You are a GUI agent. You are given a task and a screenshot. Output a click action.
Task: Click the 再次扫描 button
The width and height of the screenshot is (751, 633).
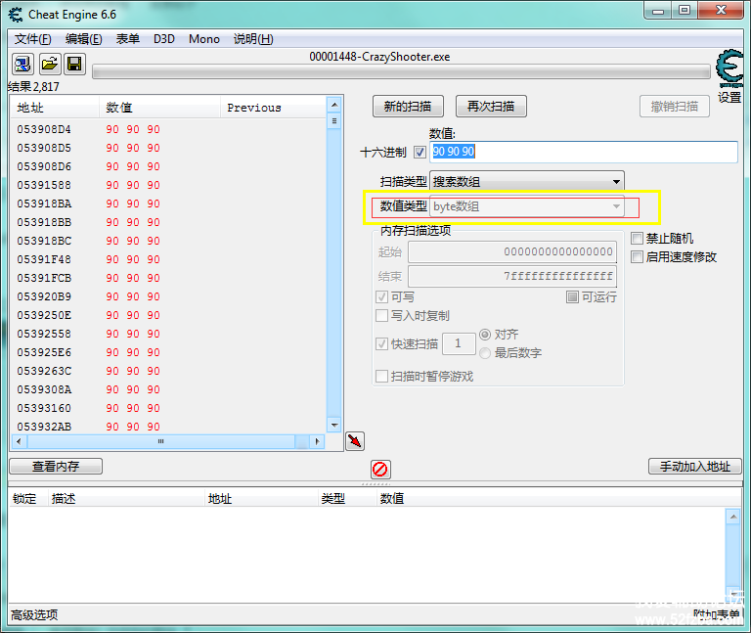click(491, 107)
